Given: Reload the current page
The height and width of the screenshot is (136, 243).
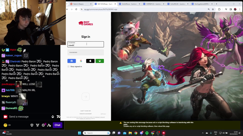Looking at the screenshot, I should pos(76,9).
